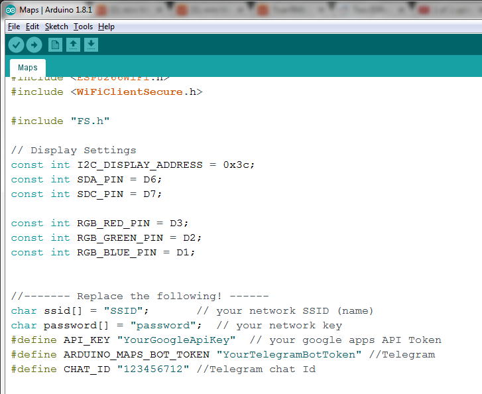This screenshot has width=482, height=394.
Task: Click the "password" string value
Action: tap(163, 326)
